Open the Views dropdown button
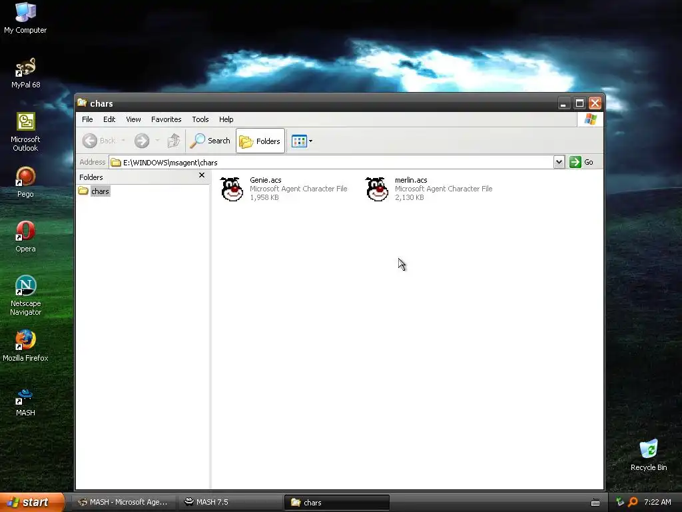The height and width of the screenshot is (512, 682). point(302,141)
